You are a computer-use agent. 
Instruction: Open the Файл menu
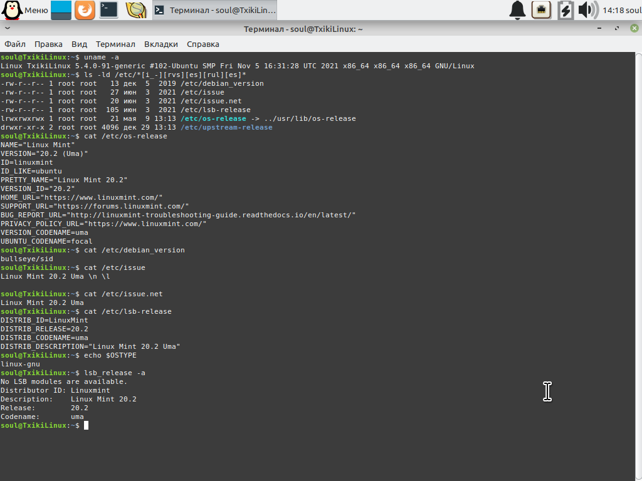point(15,44)
